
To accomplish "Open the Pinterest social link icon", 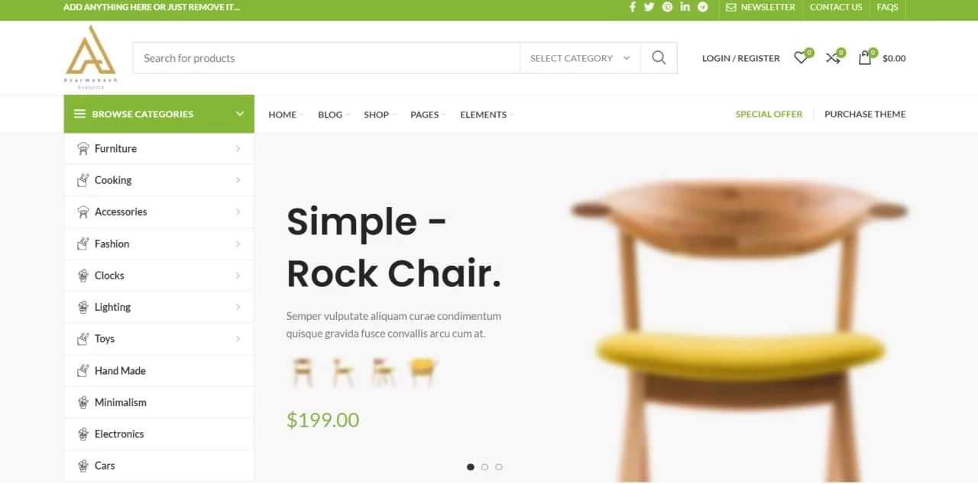I will click(667, 7).
